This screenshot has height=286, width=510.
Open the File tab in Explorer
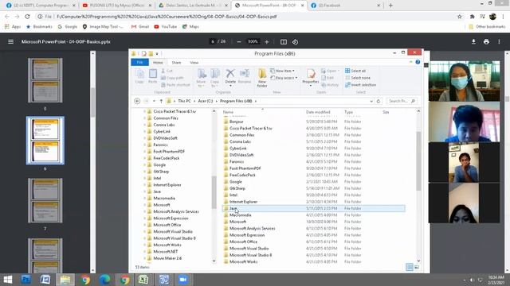click(x=140, y=62)
